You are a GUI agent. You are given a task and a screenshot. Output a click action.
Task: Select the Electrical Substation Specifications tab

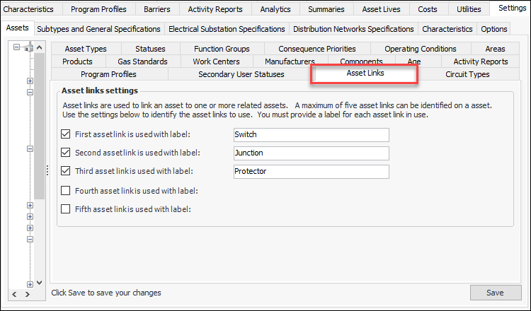click(227, 29)
